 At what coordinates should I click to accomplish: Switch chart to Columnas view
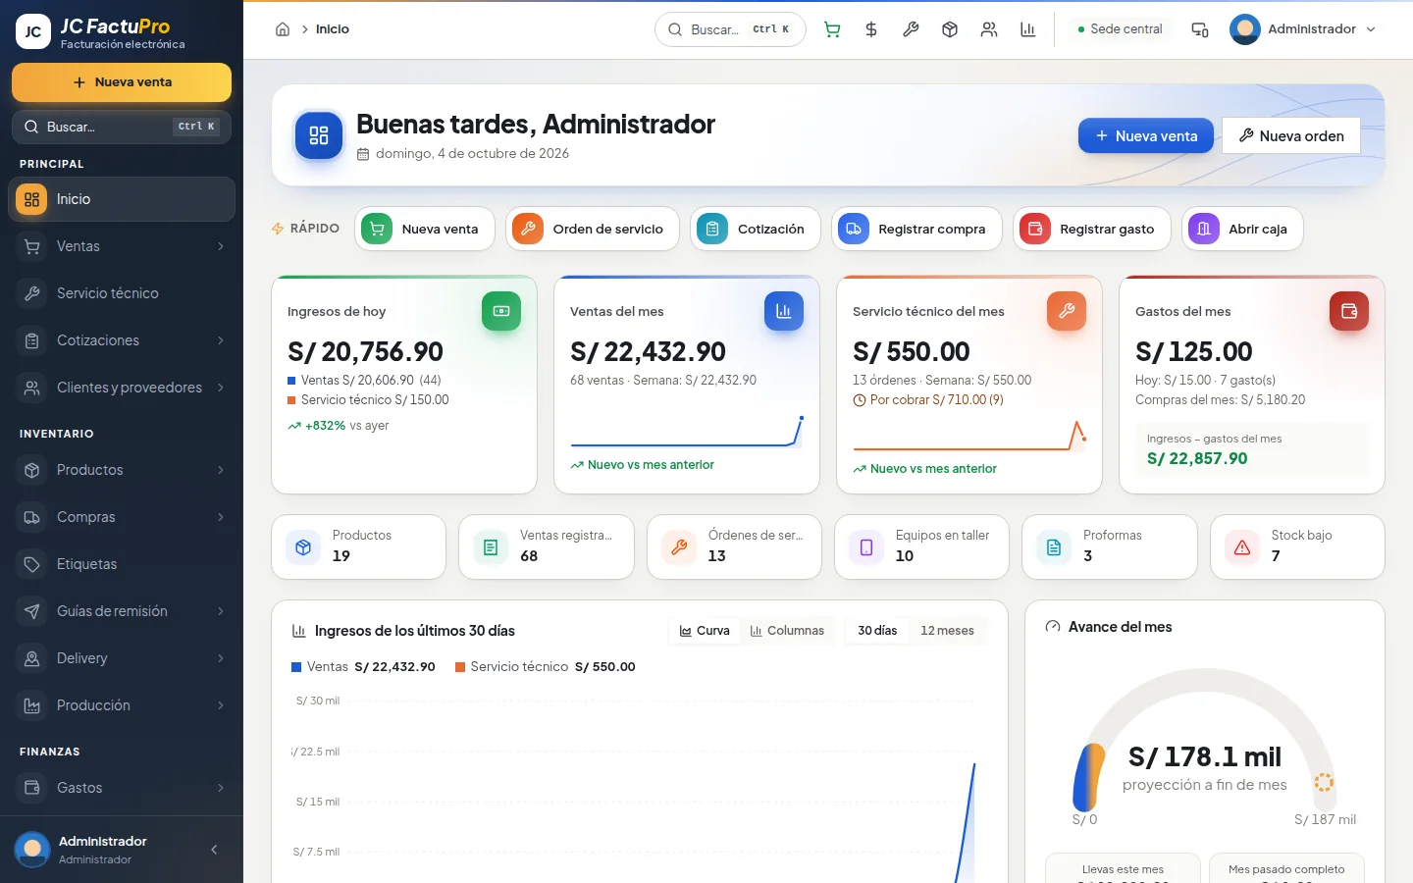click(x=787, y=631)
